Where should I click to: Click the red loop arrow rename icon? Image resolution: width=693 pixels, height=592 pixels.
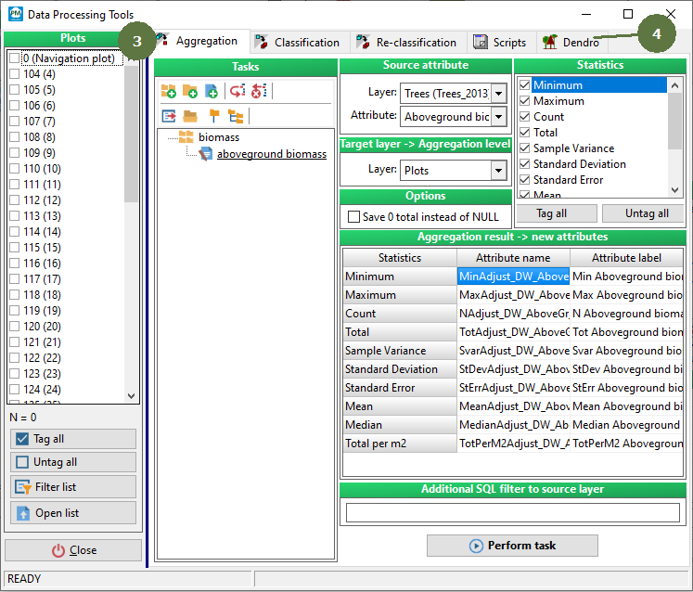pos(237,91)
